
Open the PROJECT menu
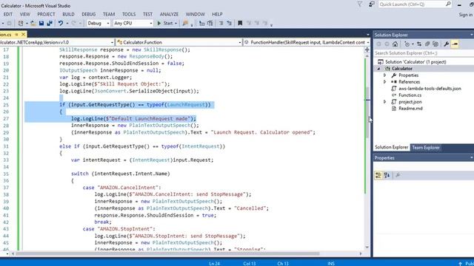pyautogui.click(x=46, y=14)
